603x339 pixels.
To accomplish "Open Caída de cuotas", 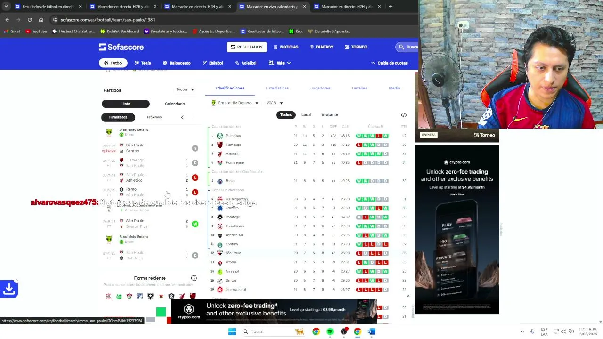I will (x=390, y=63).
